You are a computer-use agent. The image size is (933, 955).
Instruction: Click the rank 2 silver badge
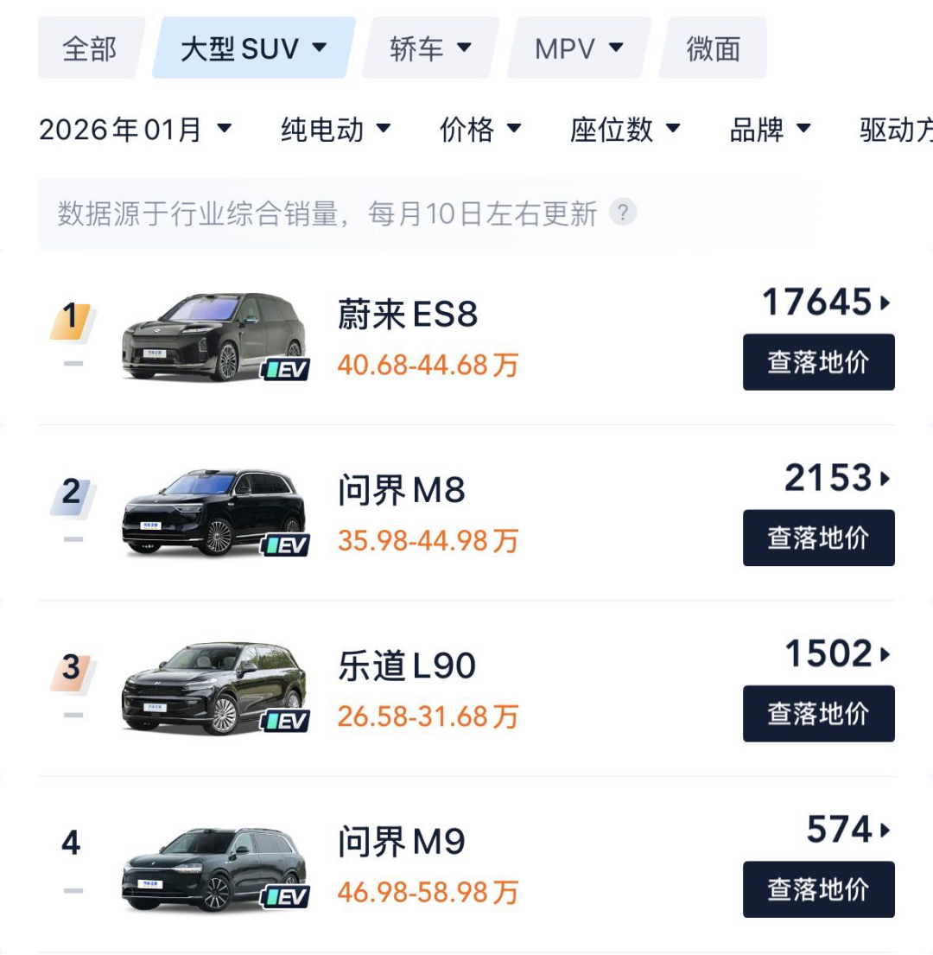pos(72,493)
